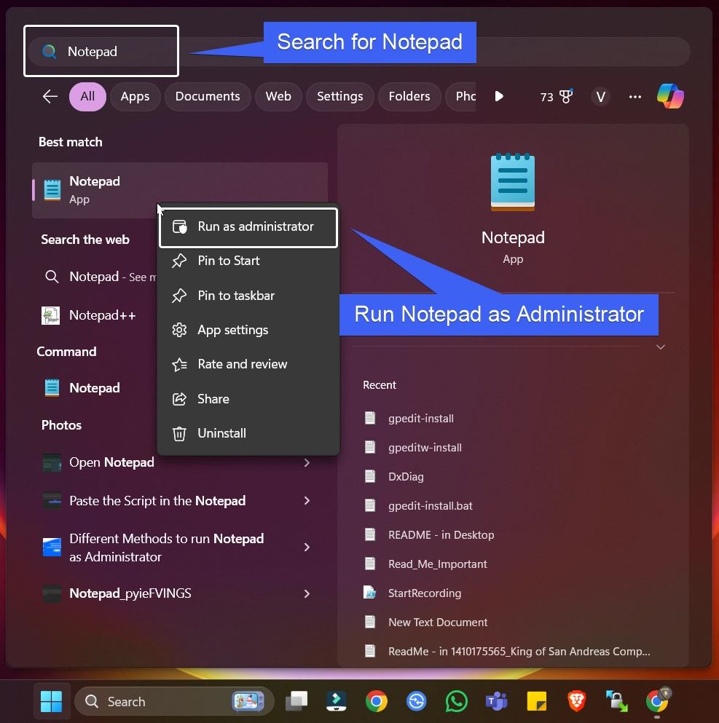Image resolution: width=719 pixels, height=723 pixels.
Task: Choose Pin to Start in context menu
Action: pyautogui.click(x=248, y=261)
